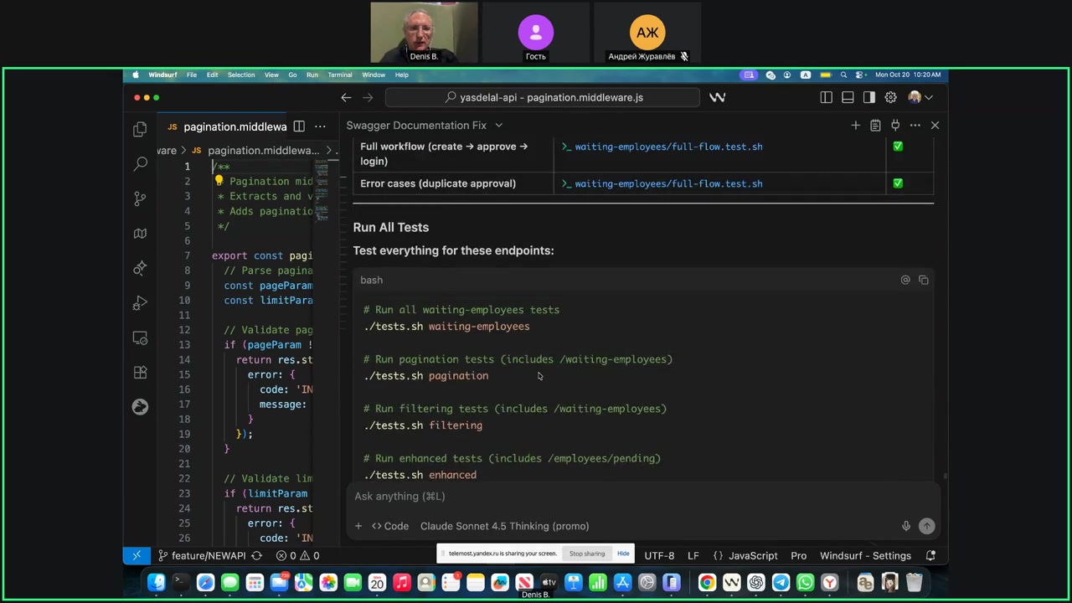
Task: Open the Search icon in sidebar
Action: (x=140, y=164)
